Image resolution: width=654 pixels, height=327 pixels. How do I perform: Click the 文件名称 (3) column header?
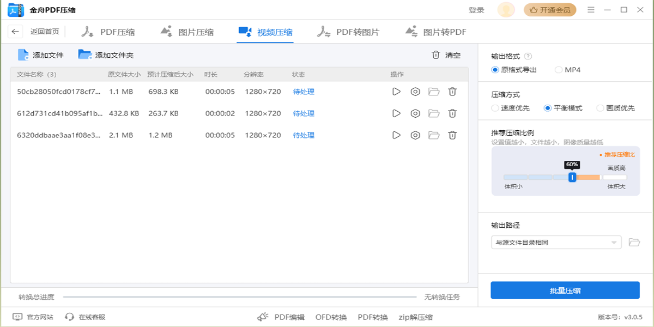point(37,75)
